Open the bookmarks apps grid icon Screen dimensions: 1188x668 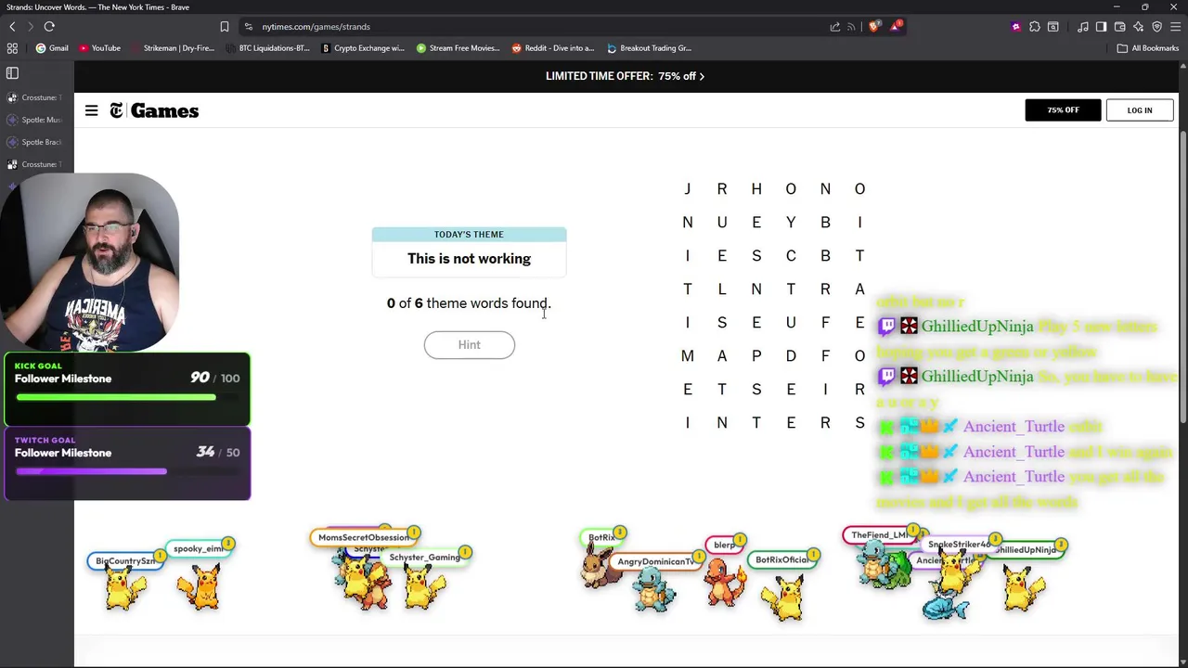(12, 48)
